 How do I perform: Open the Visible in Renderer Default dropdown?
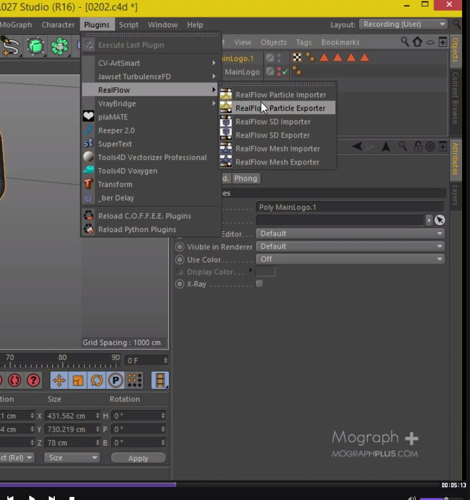351,246
